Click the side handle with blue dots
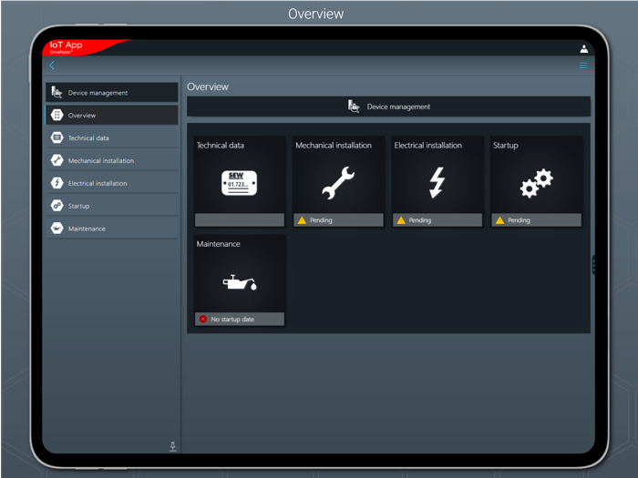The image size is (638, 478). pyautogui.click(x=593, y=266)
